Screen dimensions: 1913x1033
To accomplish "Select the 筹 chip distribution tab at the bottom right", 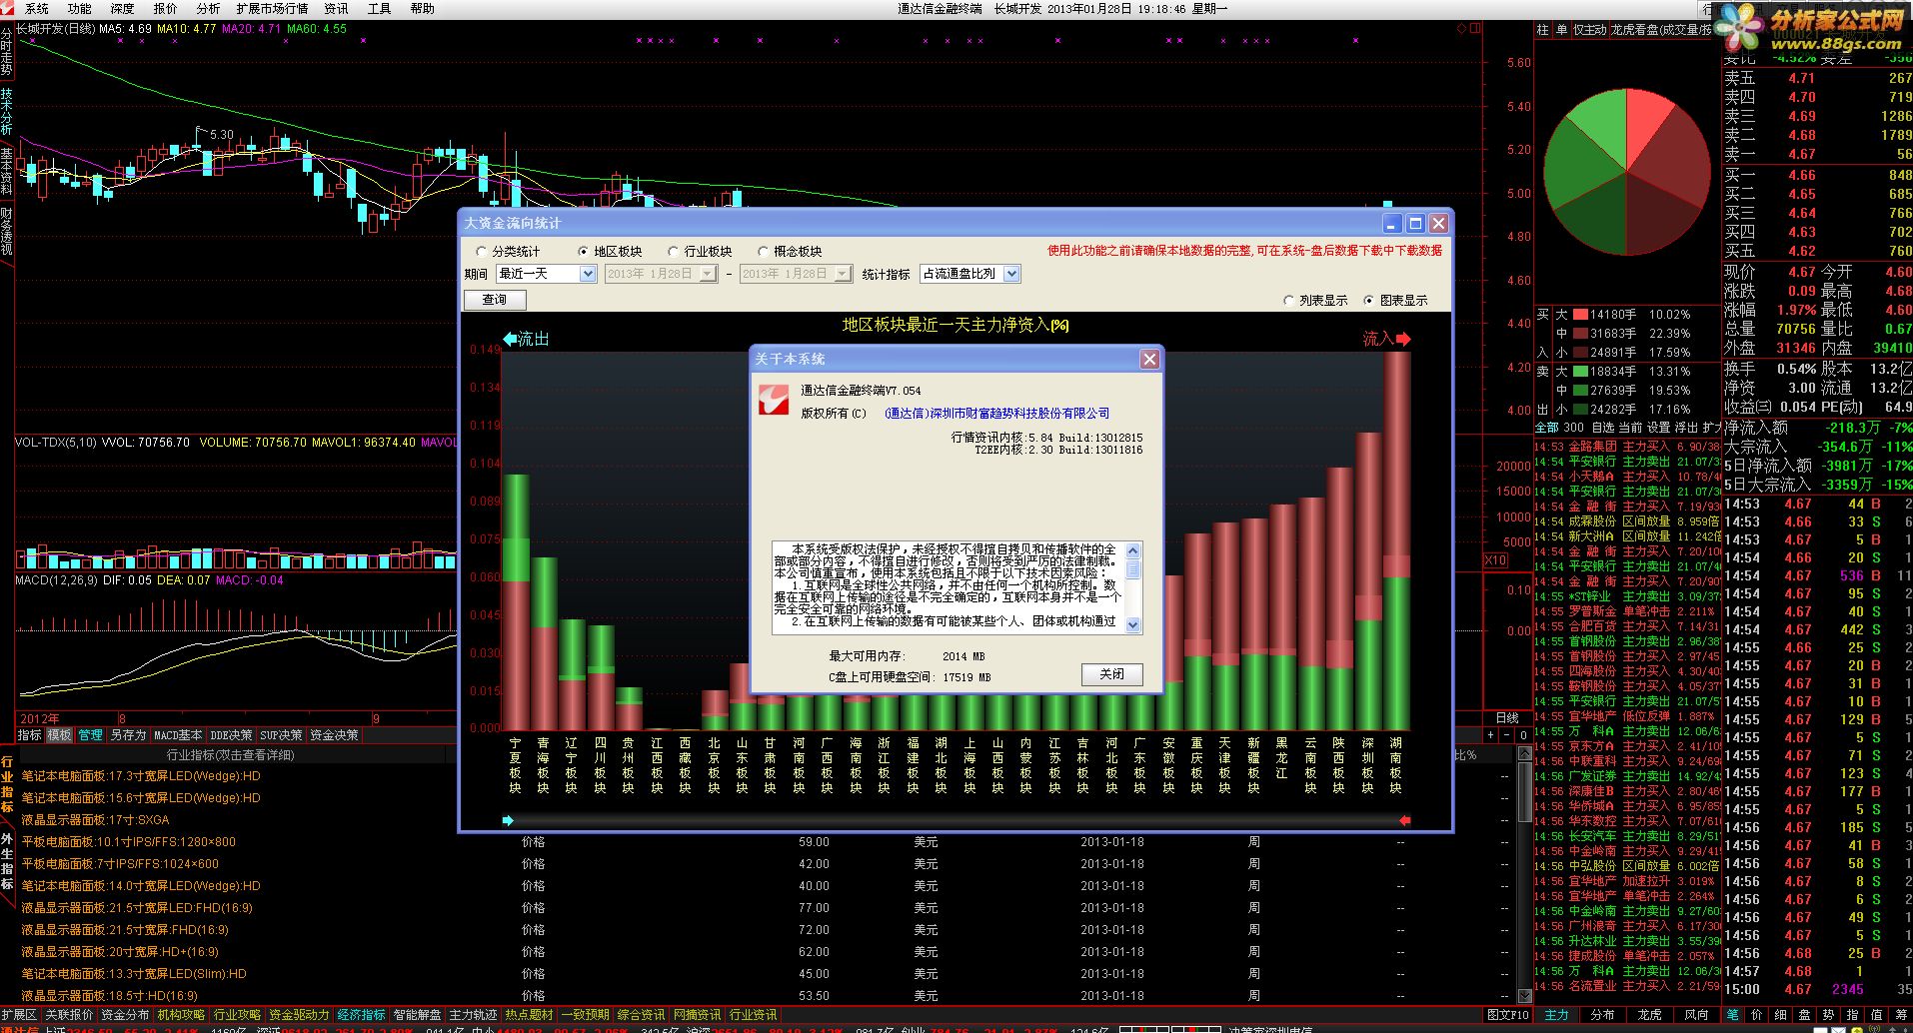I will tap(1901, 1015).
